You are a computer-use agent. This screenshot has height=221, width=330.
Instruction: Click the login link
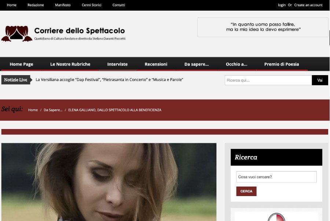pos(282,5)
